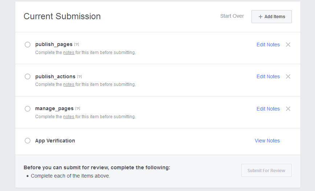Open Edit Notes for manage_pages
This screenshot has height=191, width=315.
click(268, 109)
